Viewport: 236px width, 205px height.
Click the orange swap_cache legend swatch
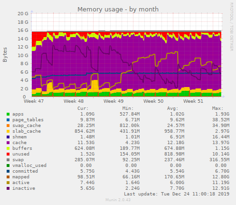pos(8,126)
